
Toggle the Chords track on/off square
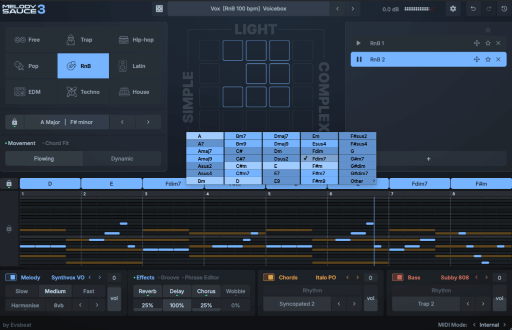pos(268,277)
